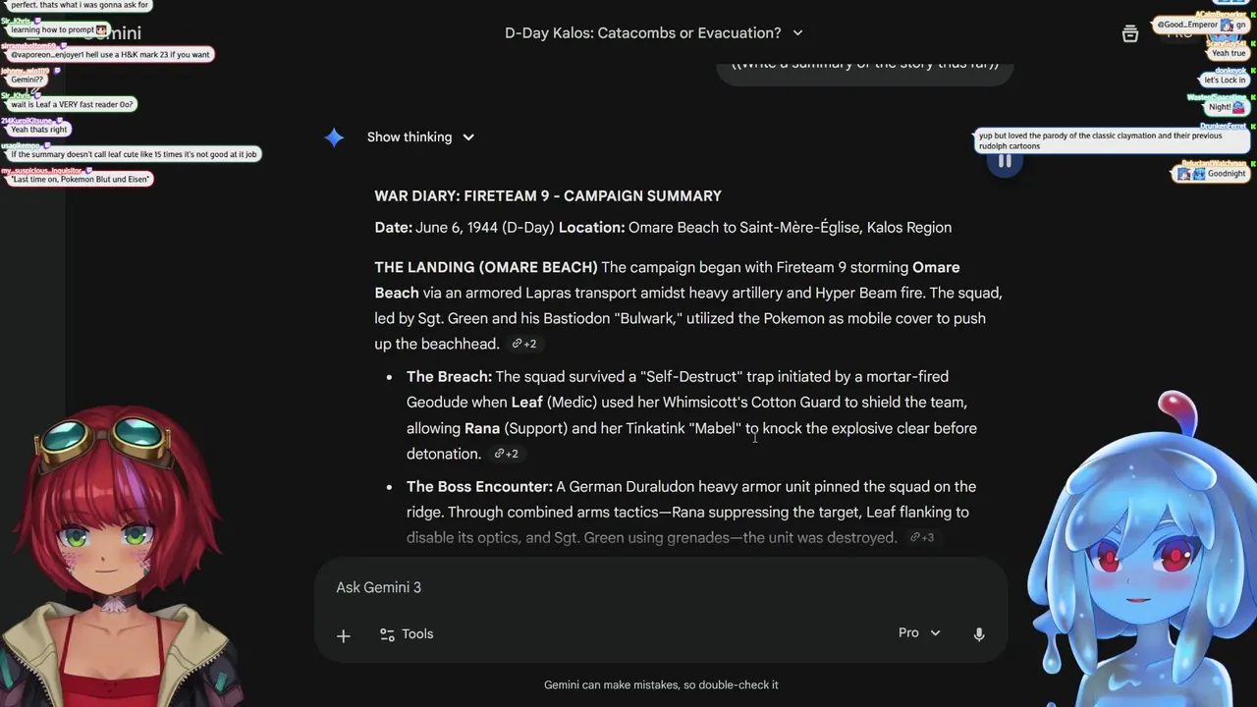
Task: Click the bold text THE LANDING (OMARE BEACH)
Action: [x=486, y=267]
